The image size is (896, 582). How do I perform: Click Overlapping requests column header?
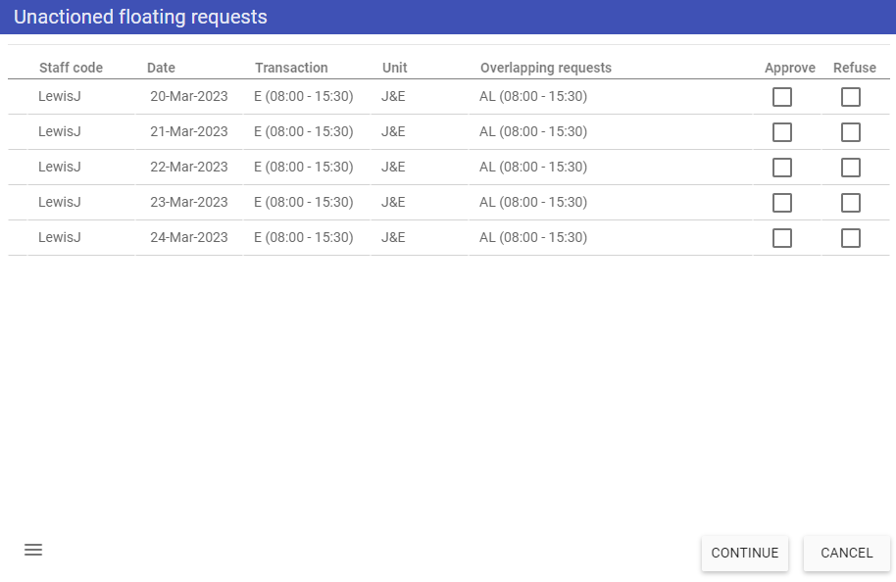[x=546, y=68]
